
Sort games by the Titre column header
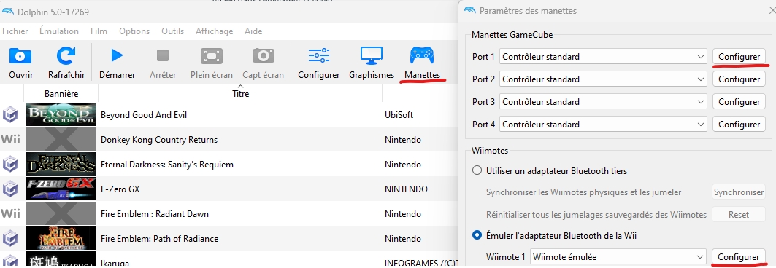(x=240, y=93)
